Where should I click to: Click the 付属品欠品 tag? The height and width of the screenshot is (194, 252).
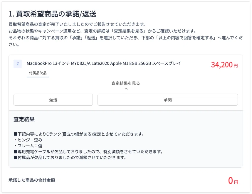pos(38,73)
